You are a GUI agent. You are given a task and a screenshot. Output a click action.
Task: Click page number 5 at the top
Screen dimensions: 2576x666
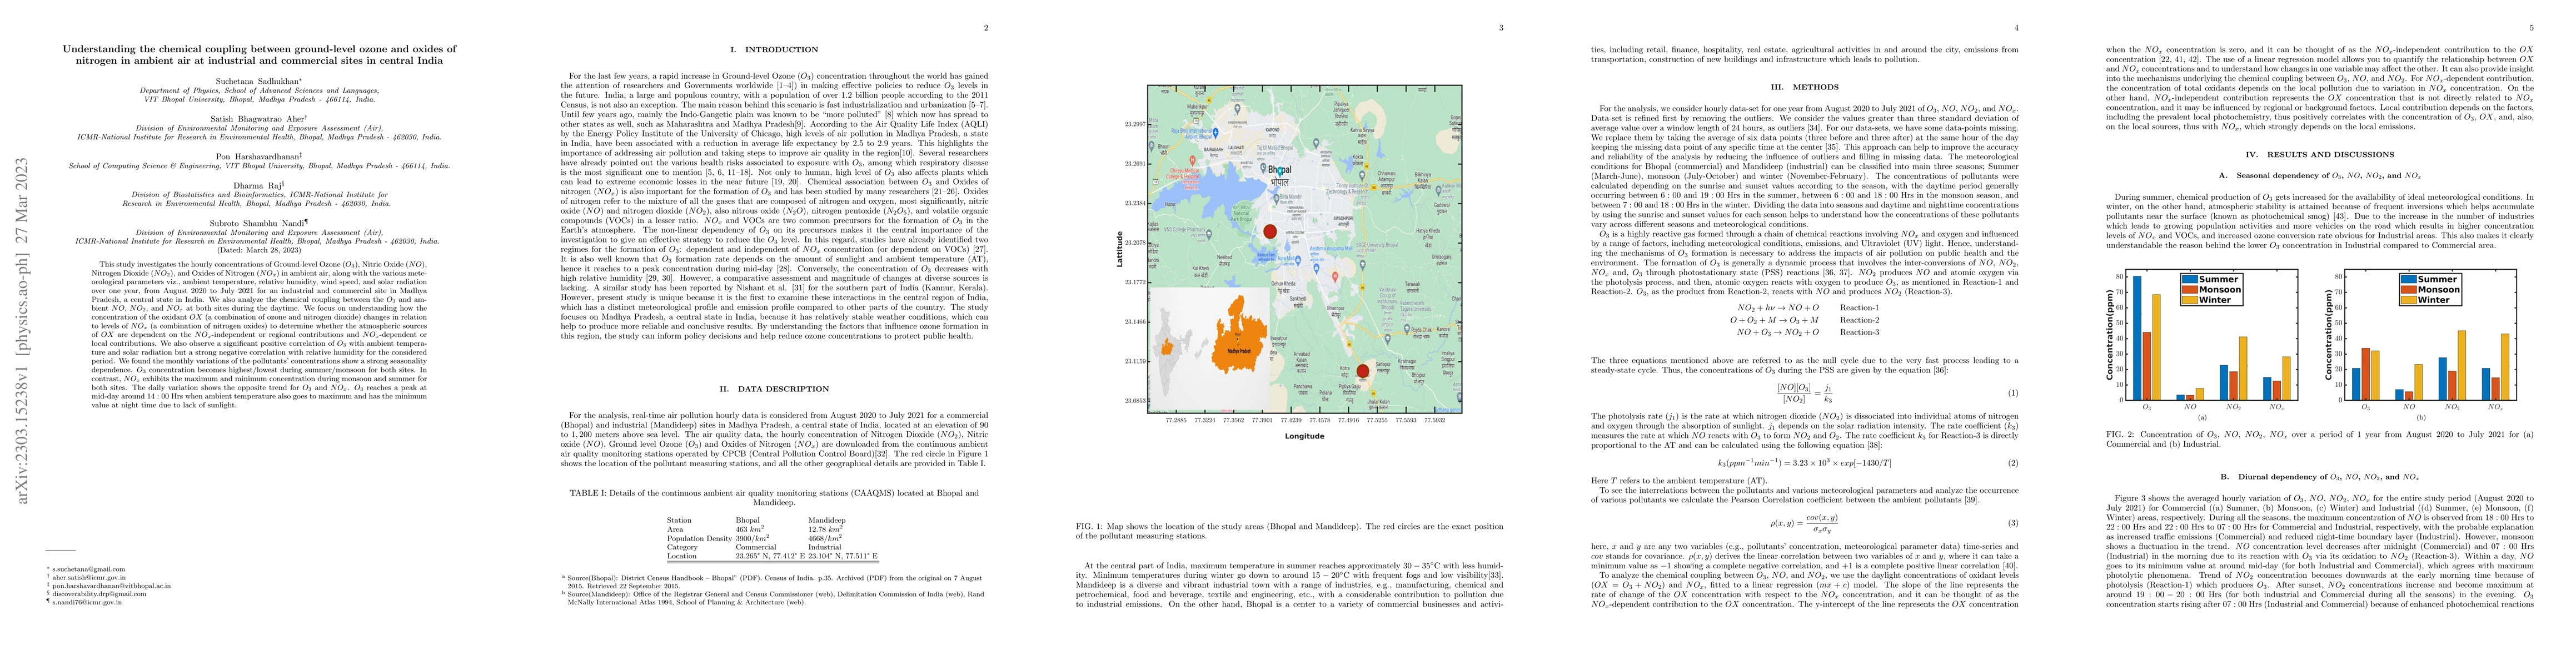2531,28
